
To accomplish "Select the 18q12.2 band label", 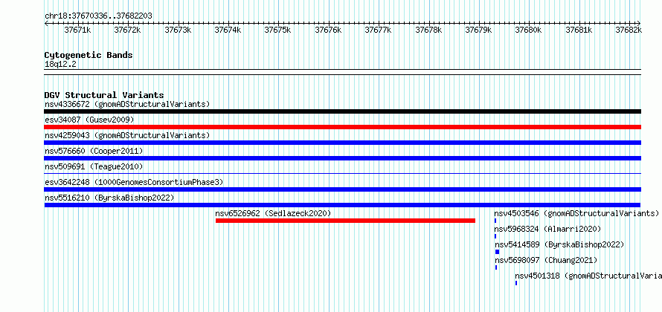I will click(x=61, y=64).
